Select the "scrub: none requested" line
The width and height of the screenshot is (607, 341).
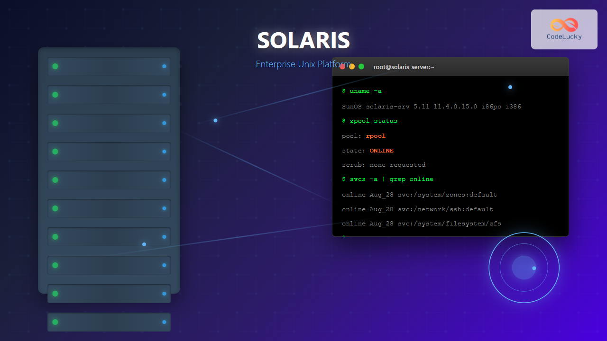tap(383, 165)
